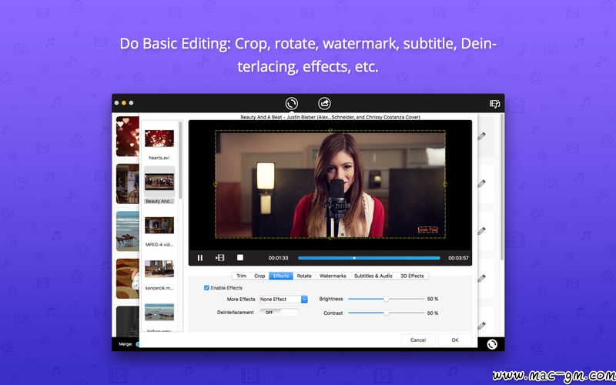This screenshot has width=616, height=385.
Task: Select the "Beauty And..." video thumbnail
Action: pos(159,182)
